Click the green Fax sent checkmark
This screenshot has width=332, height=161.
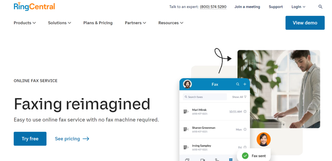click(x=245, y=156)
